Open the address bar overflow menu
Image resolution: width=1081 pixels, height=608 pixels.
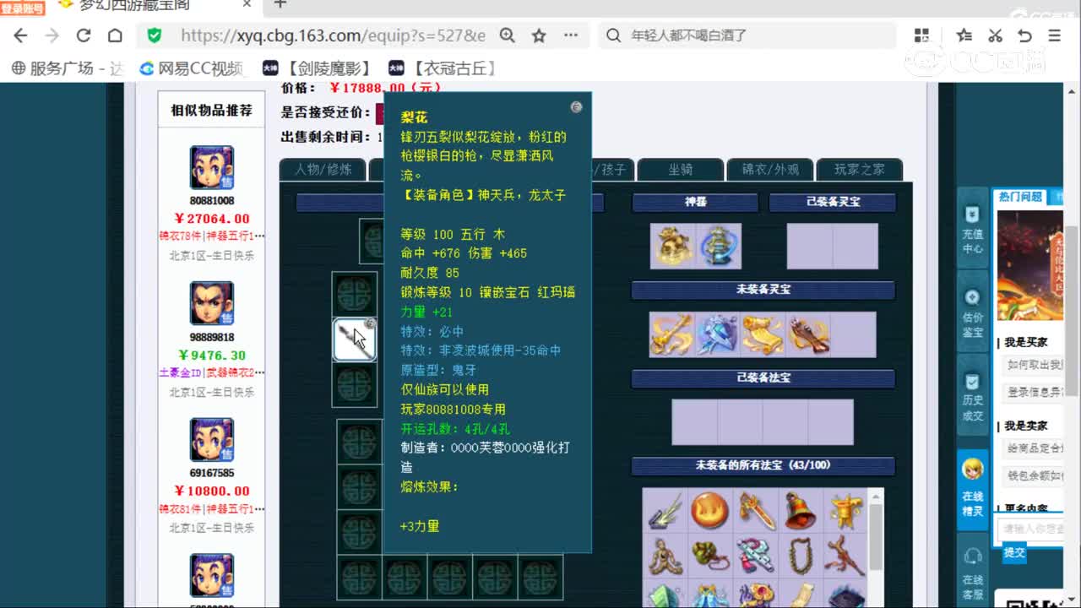pos(571,35)
